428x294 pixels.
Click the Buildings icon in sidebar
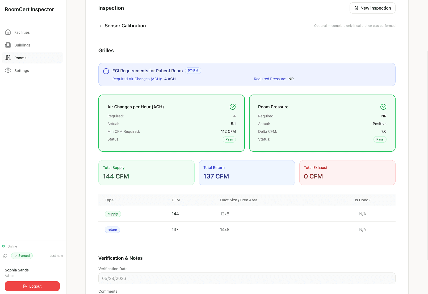pos(8,45)
